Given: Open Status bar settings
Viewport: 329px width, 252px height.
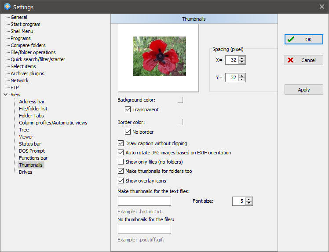Looking at the screenshot, I should pyautogui.click(x=30, y=144).
